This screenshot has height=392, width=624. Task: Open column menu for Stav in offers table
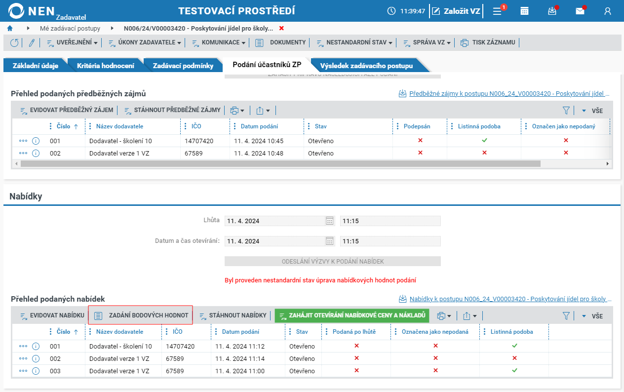289,332
